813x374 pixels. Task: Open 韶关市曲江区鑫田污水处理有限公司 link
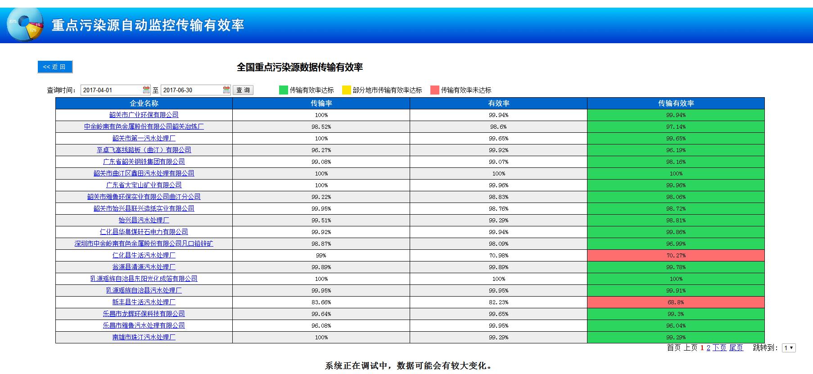[144, 173]
